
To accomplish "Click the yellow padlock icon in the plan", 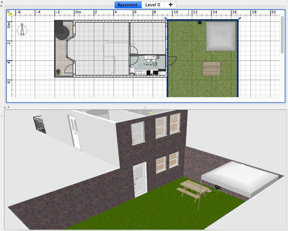I will 10,13.
